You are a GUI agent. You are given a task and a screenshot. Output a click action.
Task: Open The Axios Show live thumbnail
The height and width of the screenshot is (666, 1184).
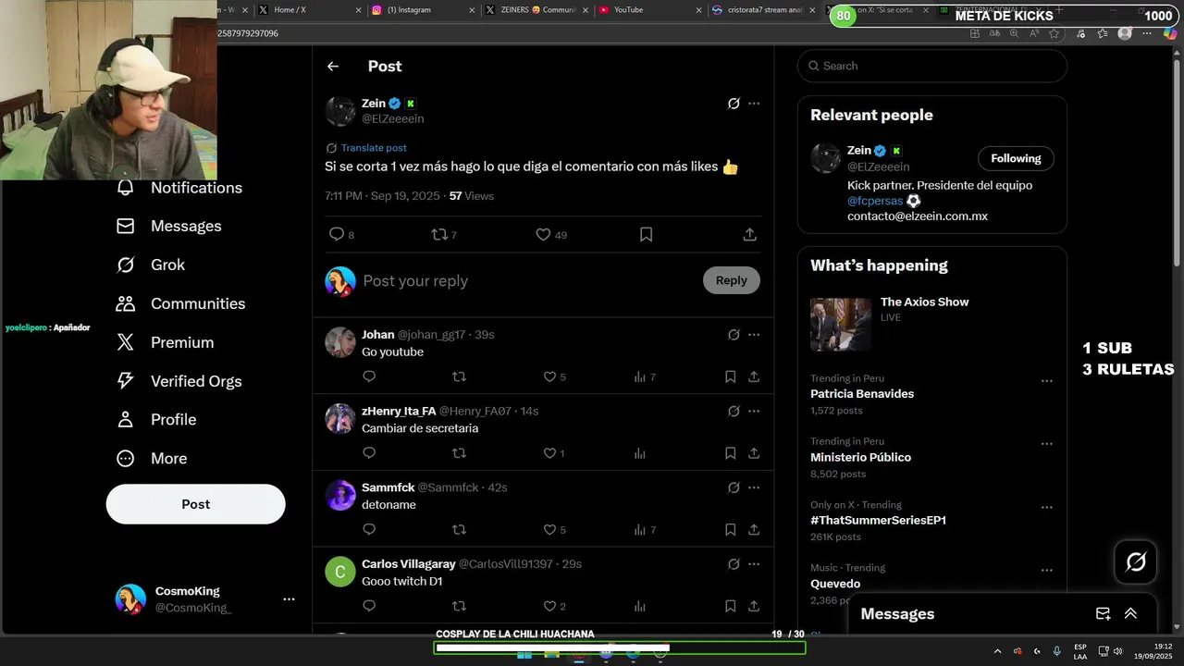841,325
